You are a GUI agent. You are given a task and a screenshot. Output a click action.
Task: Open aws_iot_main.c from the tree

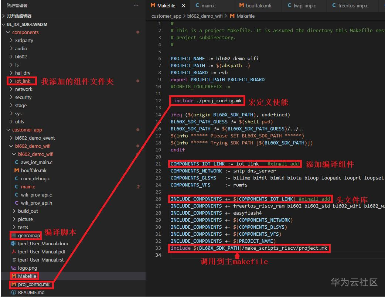point(37,162)
